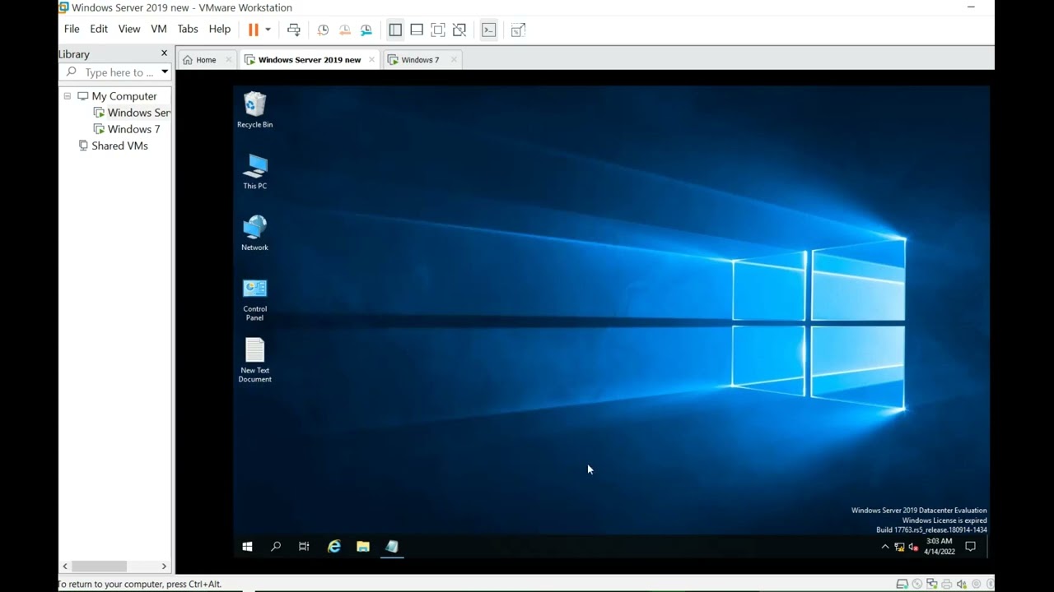Image resolution: width=1054 pixels, height=592 pixels.
Task: Click the printer device status icon
Action: click(x=947, y=584)
